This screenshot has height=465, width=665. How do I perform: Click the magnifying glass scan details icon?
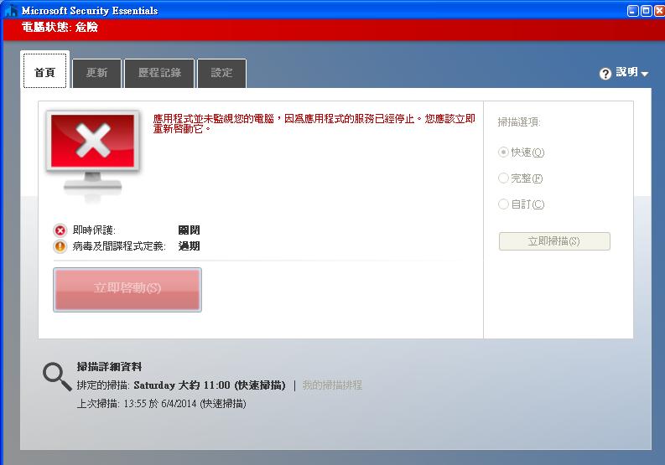coord(57,376)
